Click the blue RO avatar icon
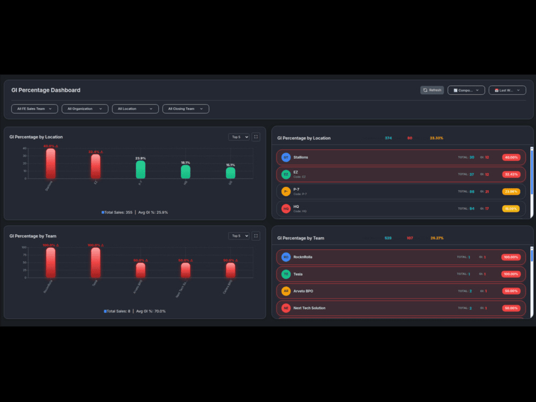Screen dimensions: 536x402 tap(286, 257)
